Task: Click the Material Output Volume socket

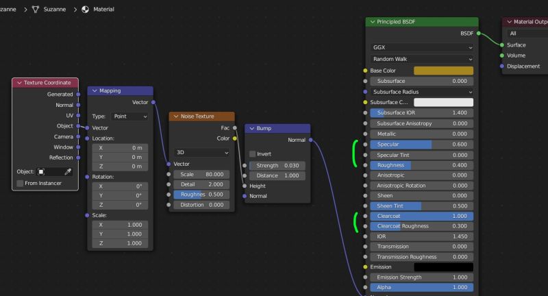Action: pyautogui.click(x=502, y=56)
